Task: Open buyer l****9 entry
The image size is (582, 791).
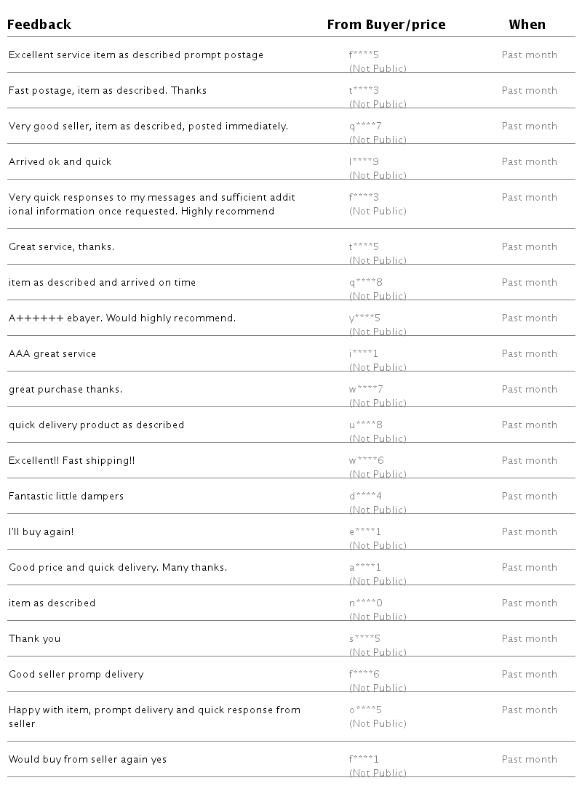Action: click(364, 162)
